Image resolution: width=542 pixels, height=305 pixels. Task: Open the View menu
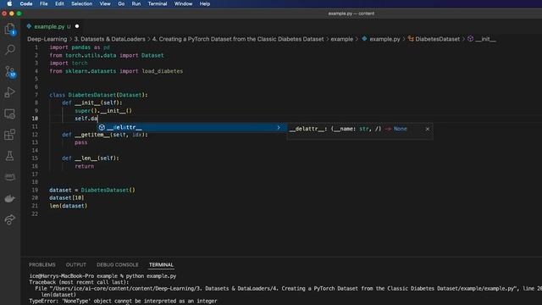[x=105, y=3]
